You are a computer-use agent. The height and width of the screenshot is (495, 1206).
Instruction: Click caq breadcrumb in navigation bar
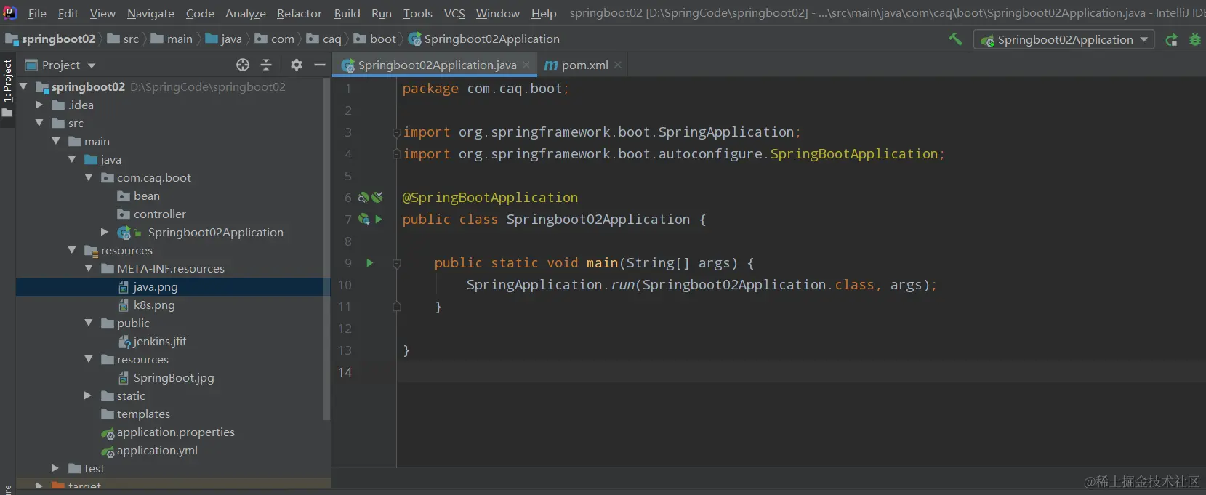[324, 39]
